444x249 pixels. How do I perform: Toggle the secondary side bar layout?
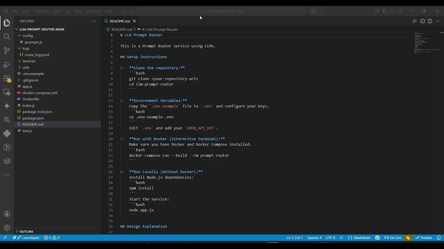pyautogui.click(x=400, y=11)
